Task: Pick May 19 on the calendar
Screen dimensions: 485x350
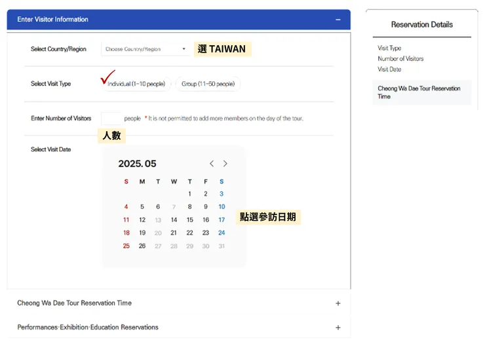Action: click(142, 233)
